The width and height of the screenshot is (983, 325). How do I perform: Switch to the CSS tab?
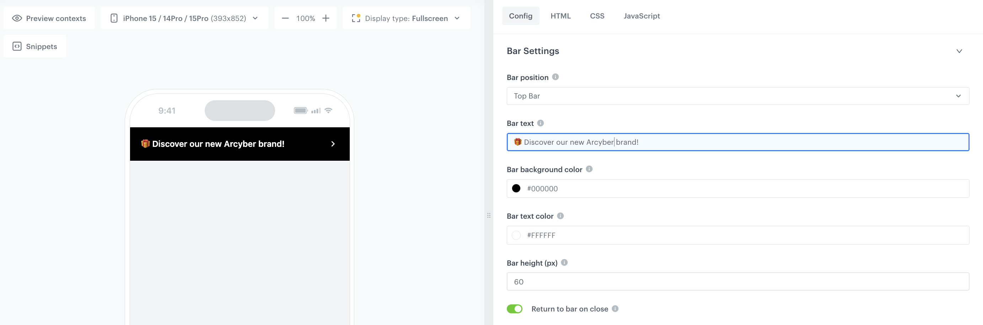click(x=597, y=16)
